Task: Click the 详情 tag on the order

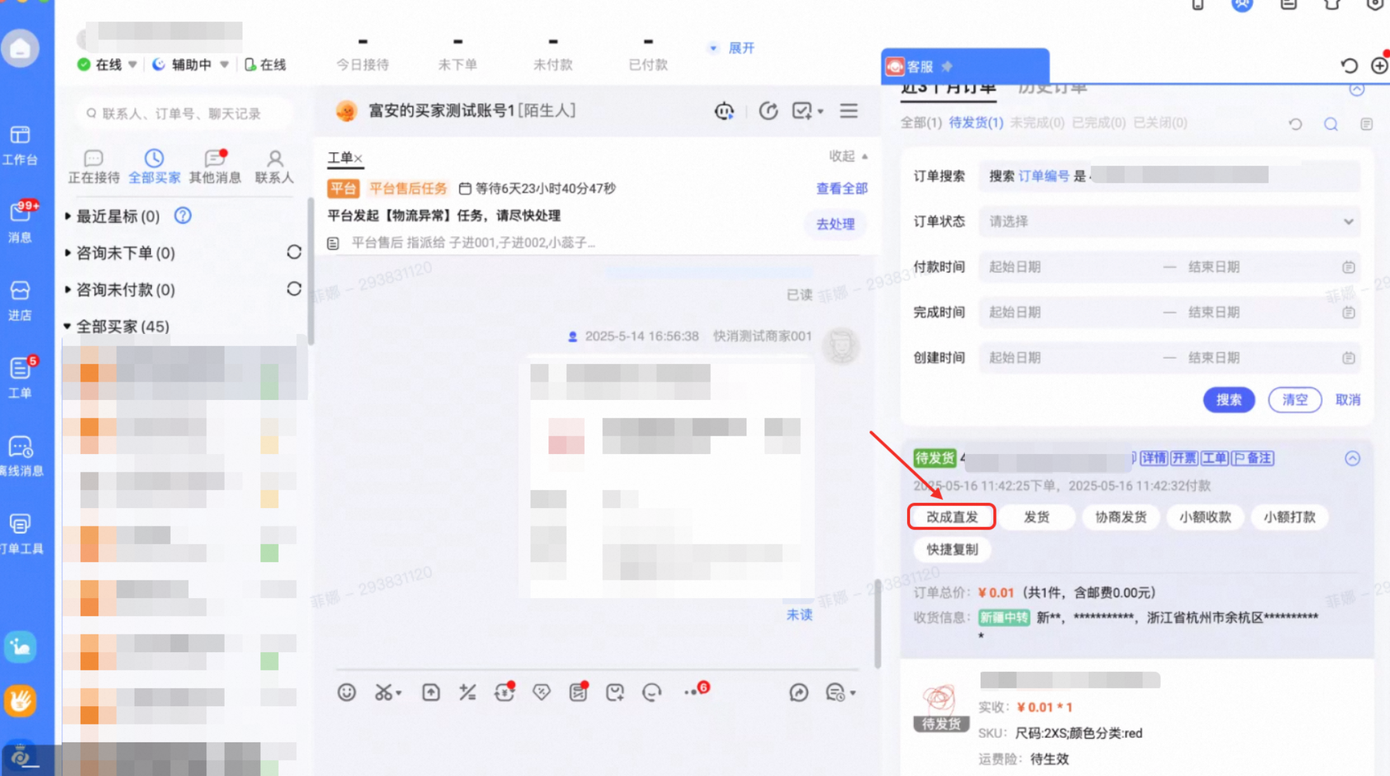Action: pyautogui.click(x=1153, y=458)
